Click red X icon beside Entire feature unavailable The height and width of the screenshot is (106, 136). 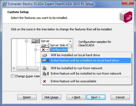coord(44,81)
